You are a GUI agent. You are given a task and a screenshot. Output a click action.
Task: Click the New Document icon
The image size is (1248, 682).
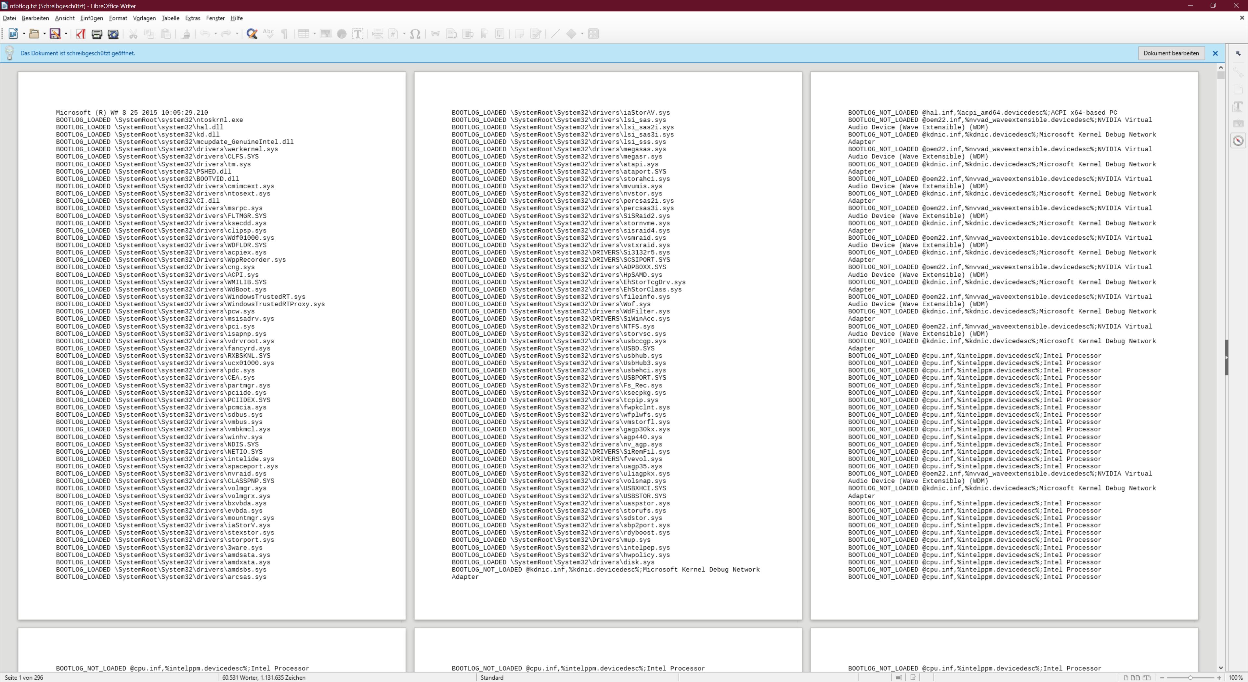point(13,34)
